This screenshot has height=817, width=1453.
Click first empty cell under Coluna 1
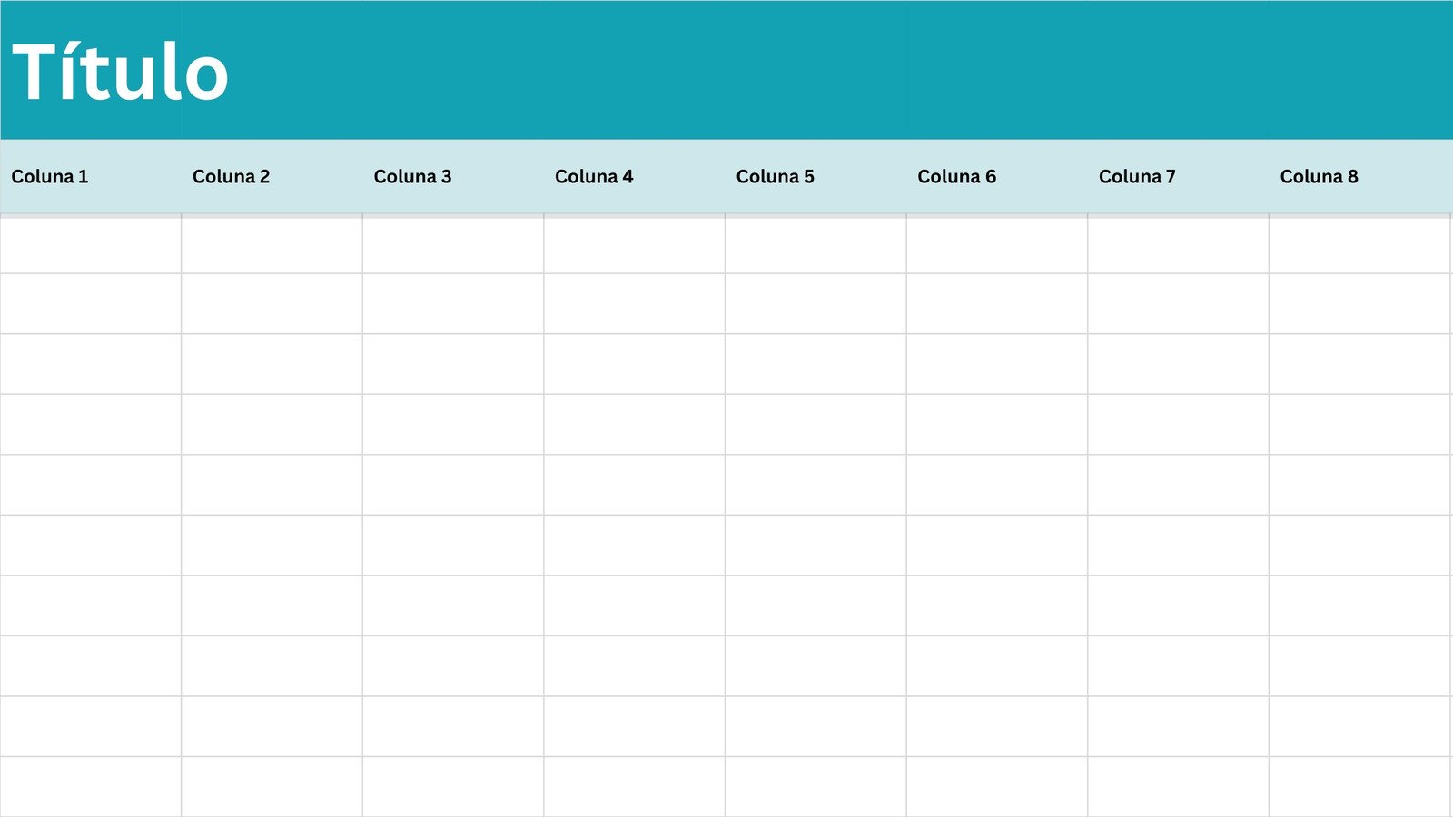pyautogui.click(x=91, y=245)
